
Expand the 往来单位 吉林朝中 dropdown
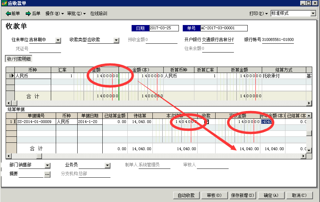tap(58, 40)
